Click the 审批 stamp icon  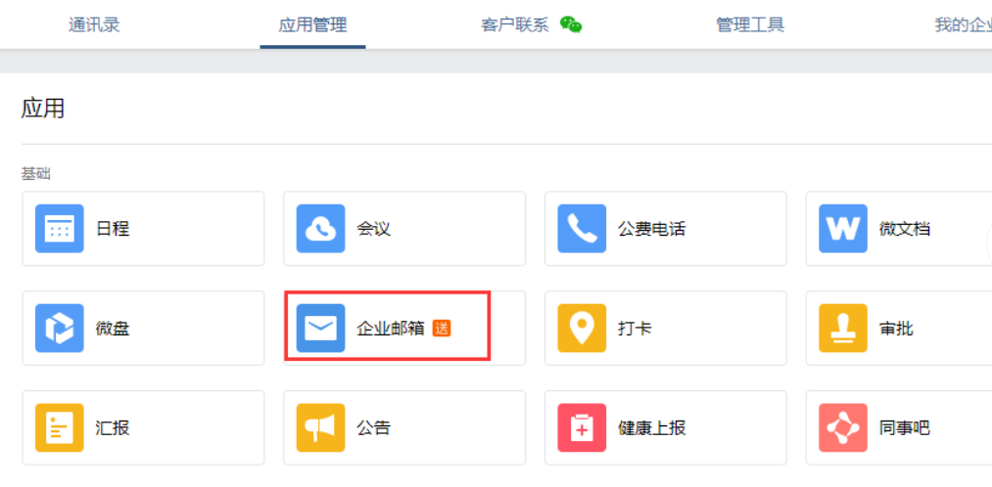(843, 329)
